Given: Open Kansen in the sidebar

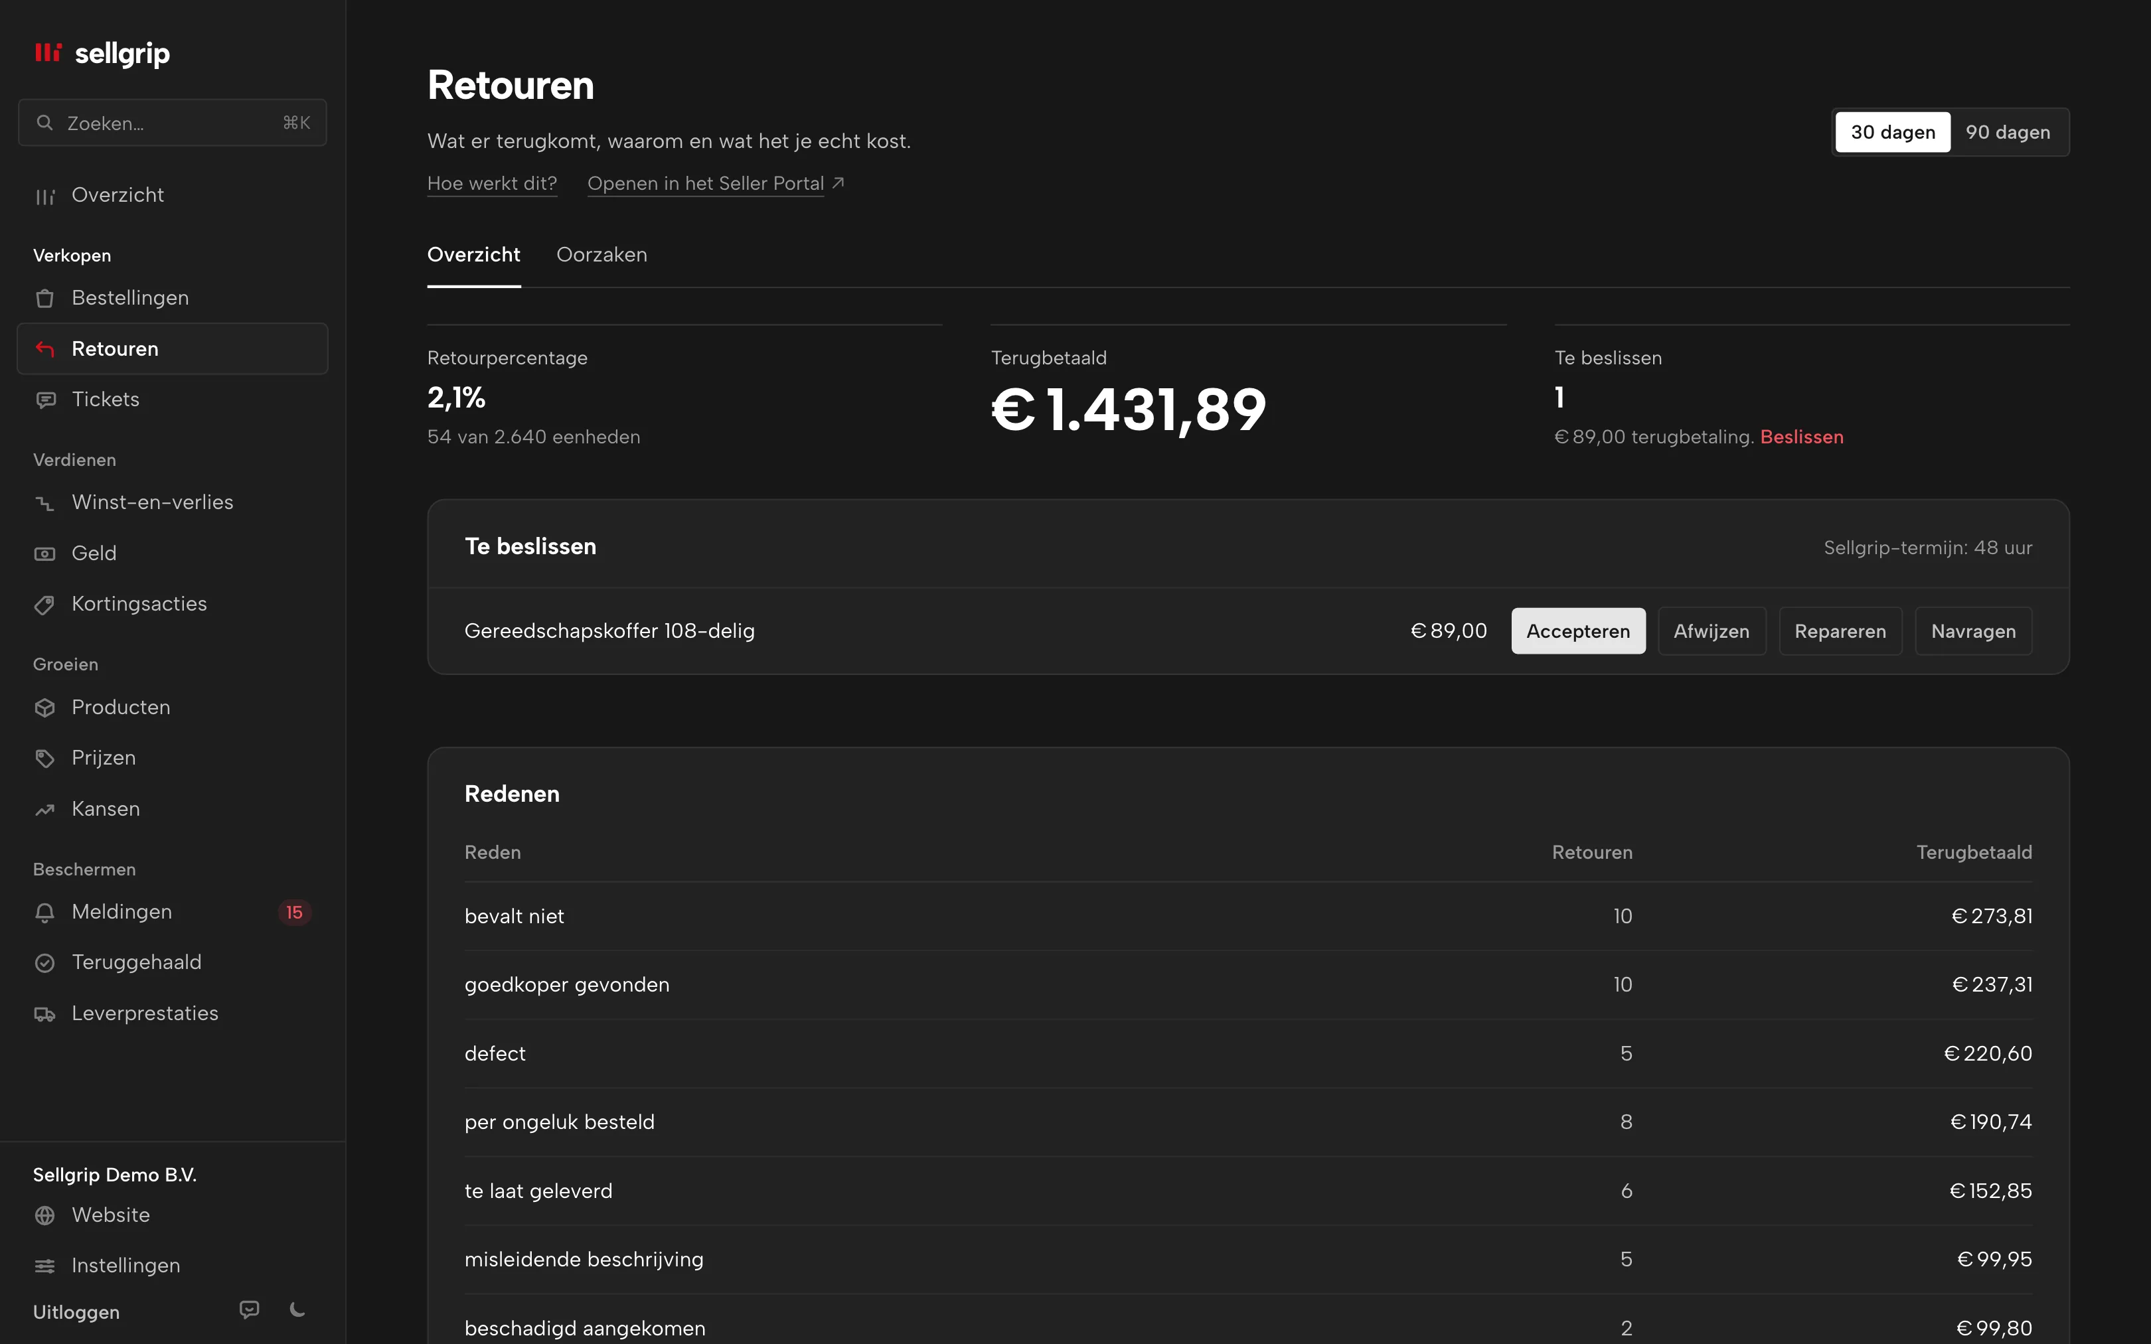Looking at the screenshot, I should click(173, 810).
